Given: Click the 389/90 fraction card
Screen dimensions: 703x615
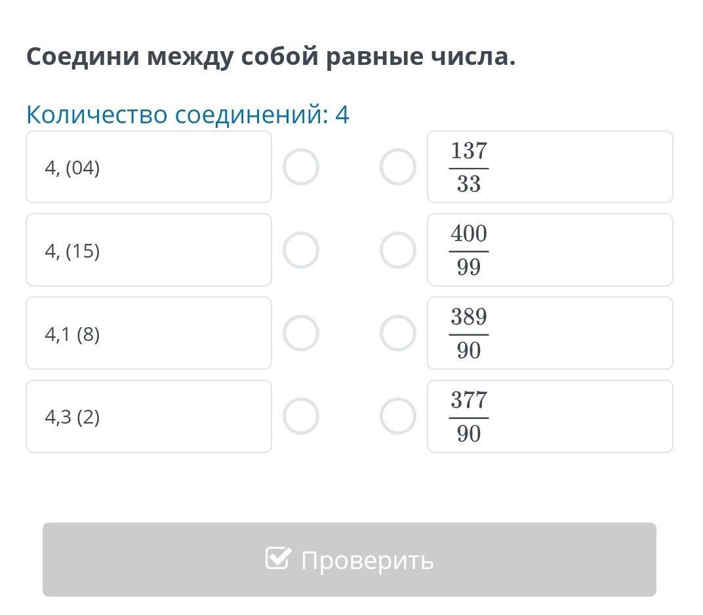Looking at the screenshot, I should tap(550, 333).
